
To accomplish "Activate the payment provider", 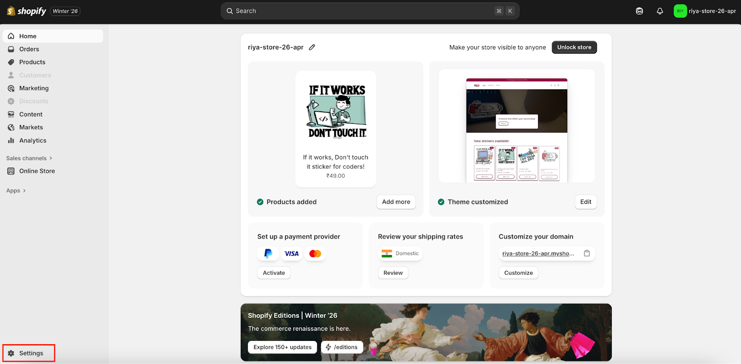I will pos(274,273).
